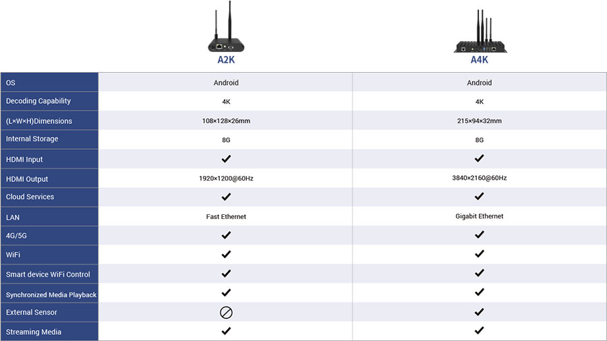Click the A2K Fast Ethernet LAN value
This screenshot has width=607, height=341.
[226, 217]
